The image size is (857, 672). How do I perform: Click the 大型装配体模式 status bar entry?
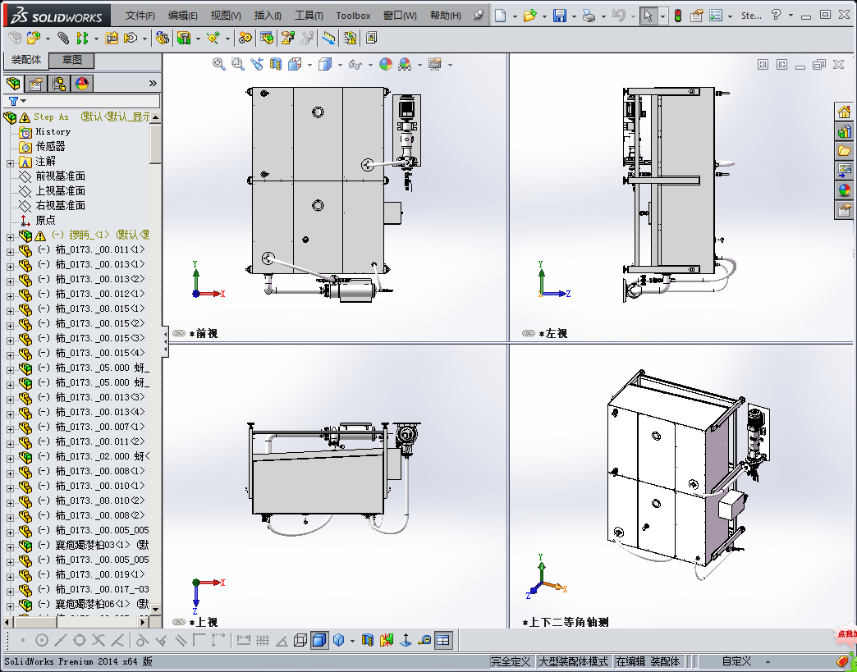573,661
